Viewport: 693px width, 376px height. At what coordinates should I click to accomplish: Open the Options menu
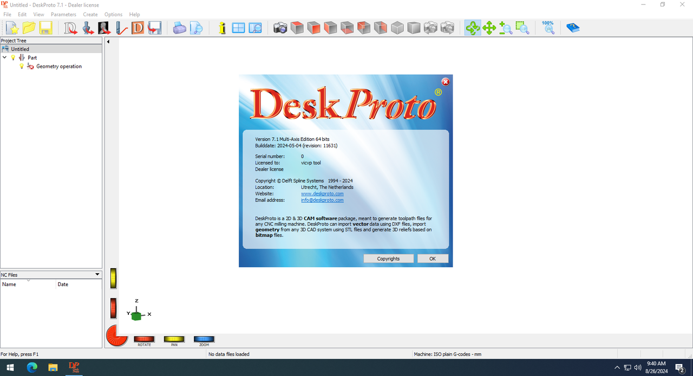[x=113, y=14]
